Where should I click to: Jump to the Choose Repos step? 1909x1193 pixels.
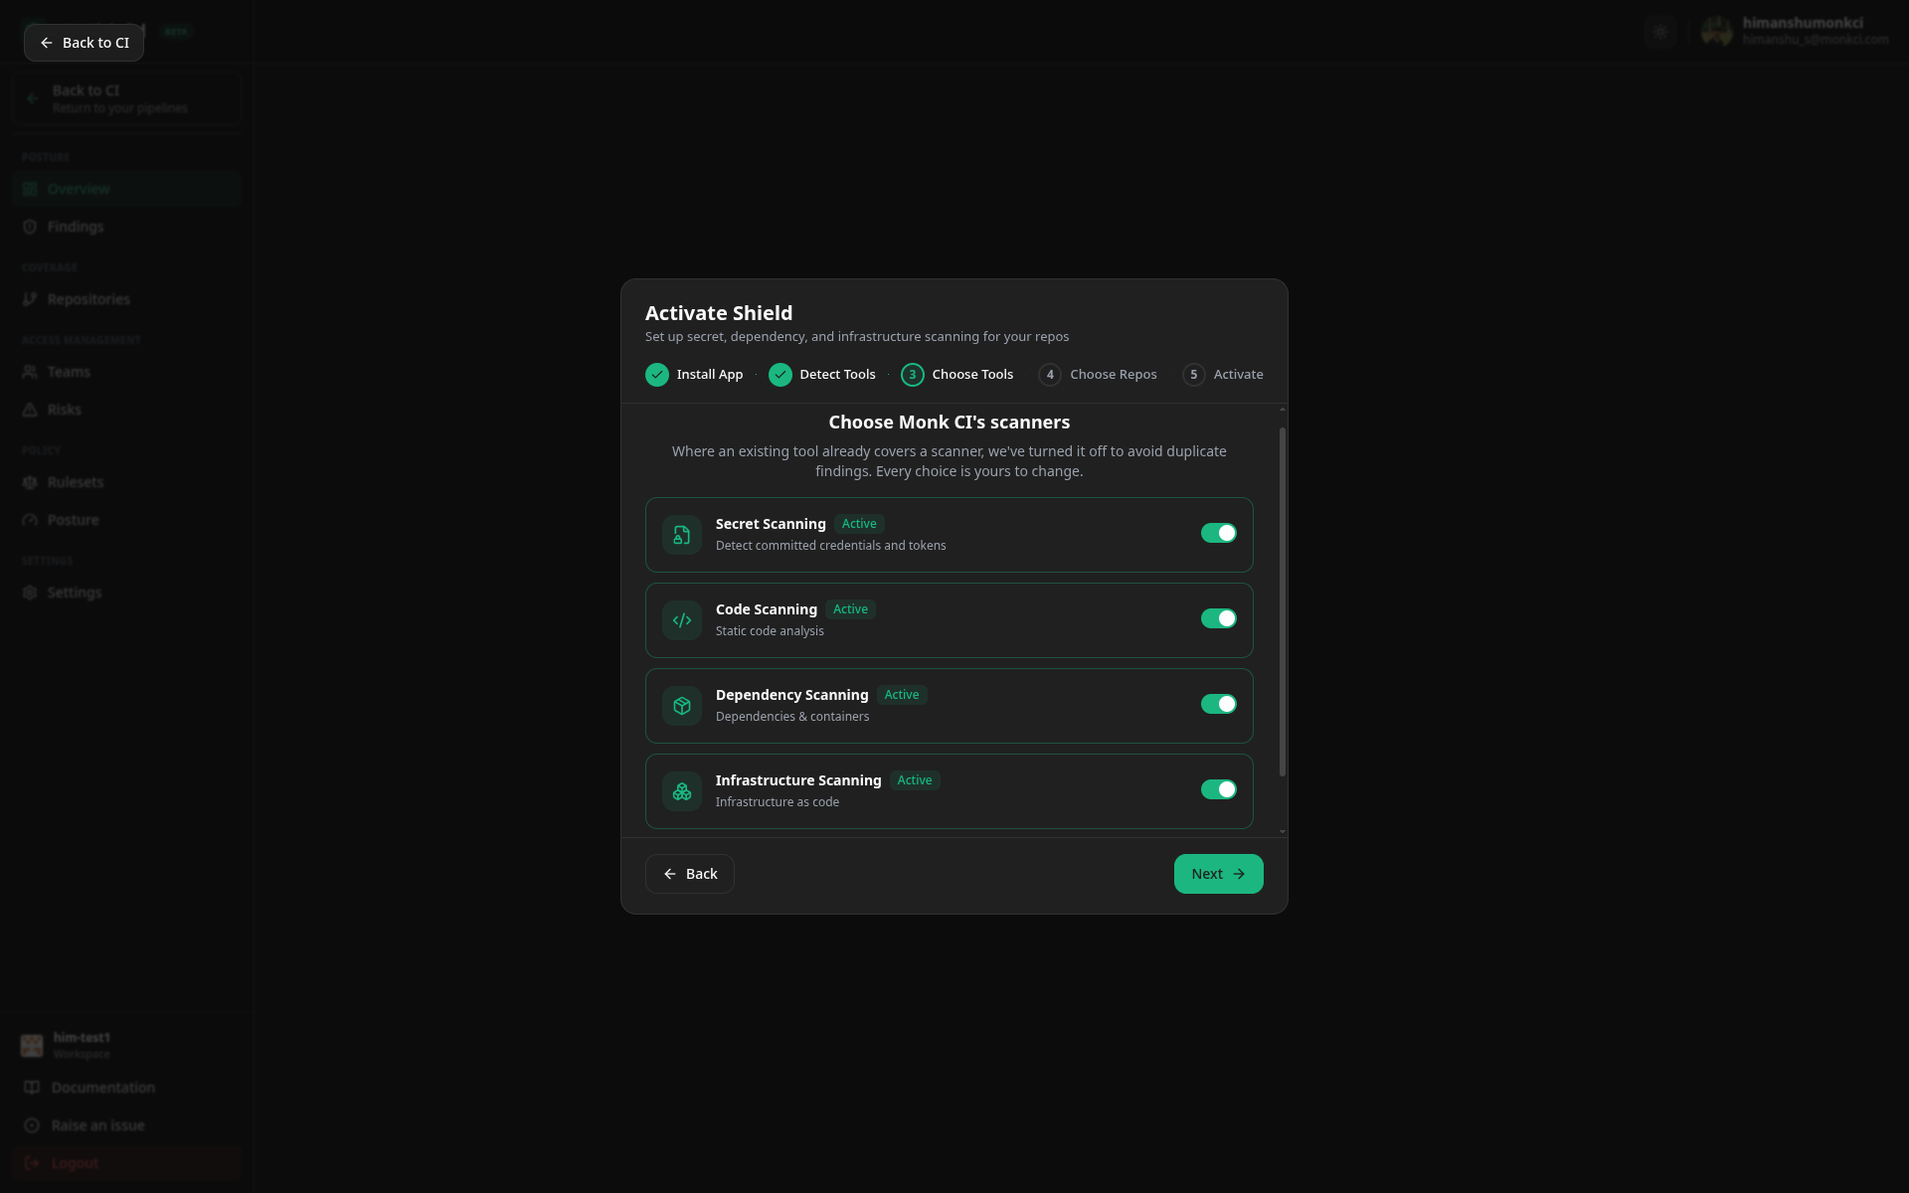pyautogui.click(x=1098, y=375)
